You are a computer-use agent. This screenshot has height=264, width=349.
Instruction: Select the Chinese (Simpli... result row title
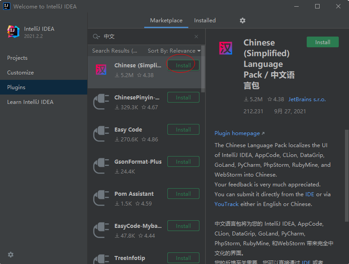pos(138,65)
